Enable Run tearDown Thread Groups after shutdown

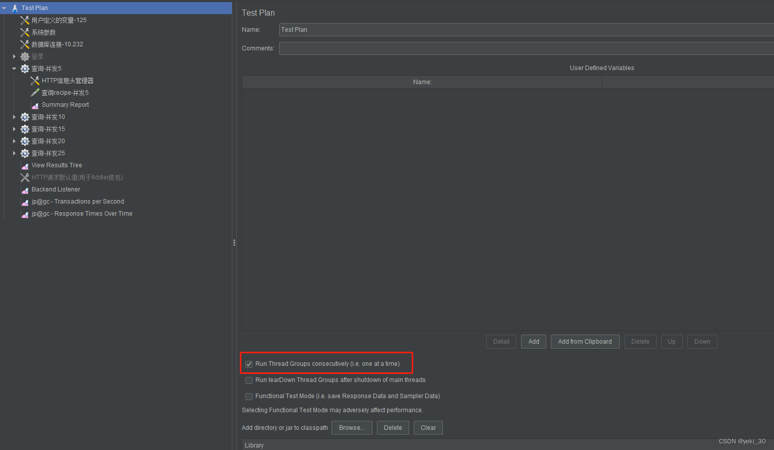[249, 380]
